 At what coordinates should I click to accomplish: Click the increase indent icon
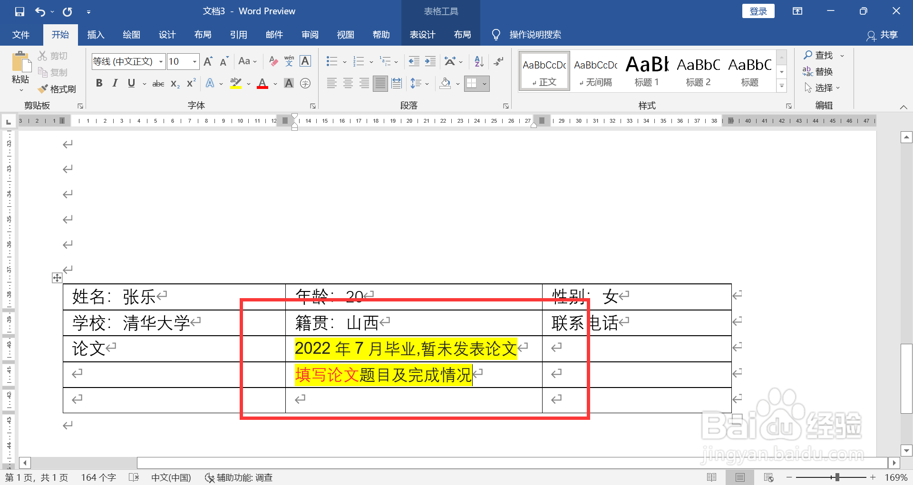click(x=430, y=61)
